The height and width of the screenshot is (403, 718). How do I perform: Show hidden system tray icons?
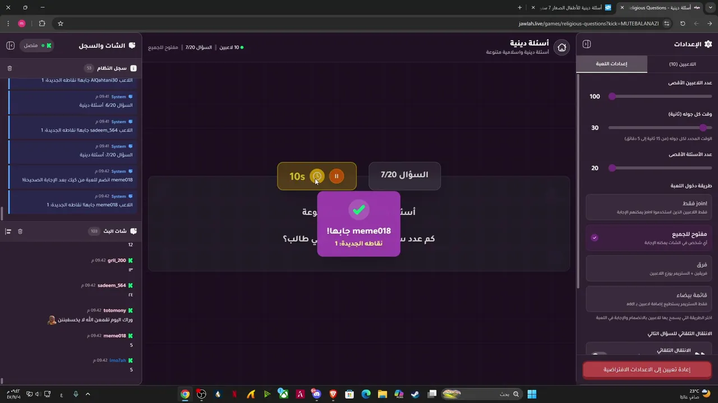tap(88, 394)
